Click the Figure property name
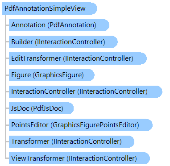Image resolution: width=170 pixels, height=166 pixels. coord(21,75)
